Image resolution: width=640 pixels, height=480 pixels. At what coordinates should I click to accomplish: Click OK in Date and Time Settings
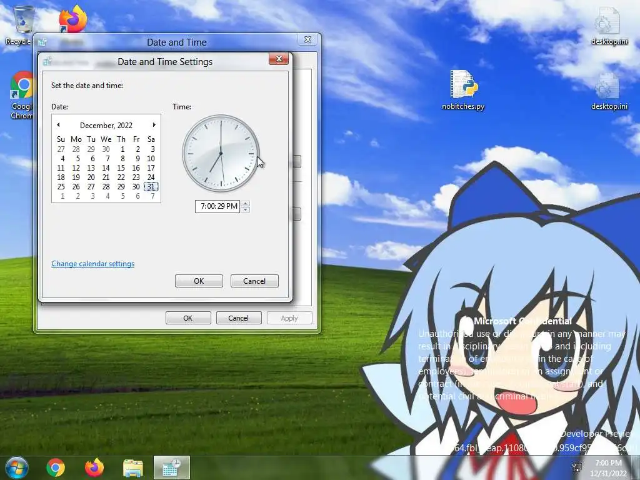coord(199,281)
